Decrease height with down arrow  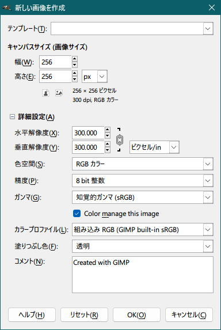75,79
